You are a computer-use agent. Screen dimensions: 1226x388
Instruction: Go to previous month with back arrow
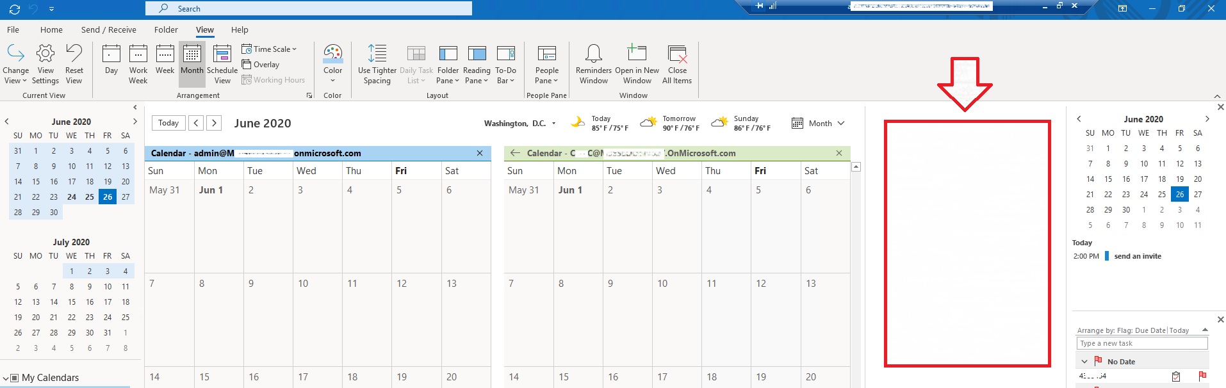pos(197,123)
